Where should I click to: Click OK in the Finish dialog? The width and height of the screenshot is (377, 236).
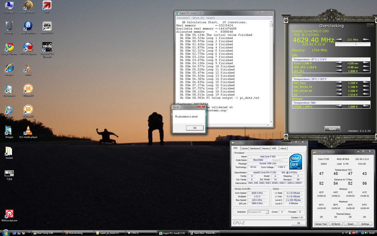click(x=195, y=128)
